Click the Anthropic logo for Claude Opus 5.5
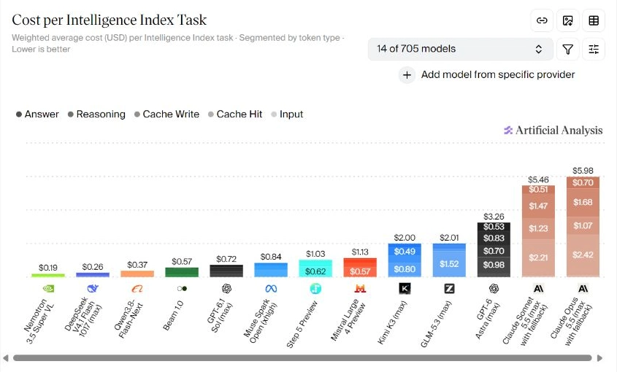Screen dimensions: 617x372 (x=583, y=289)
